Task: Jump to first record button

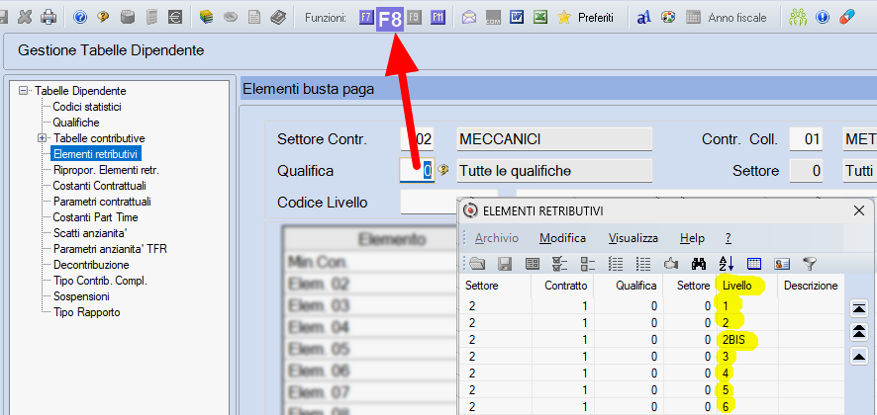Action: click(859, 307)
